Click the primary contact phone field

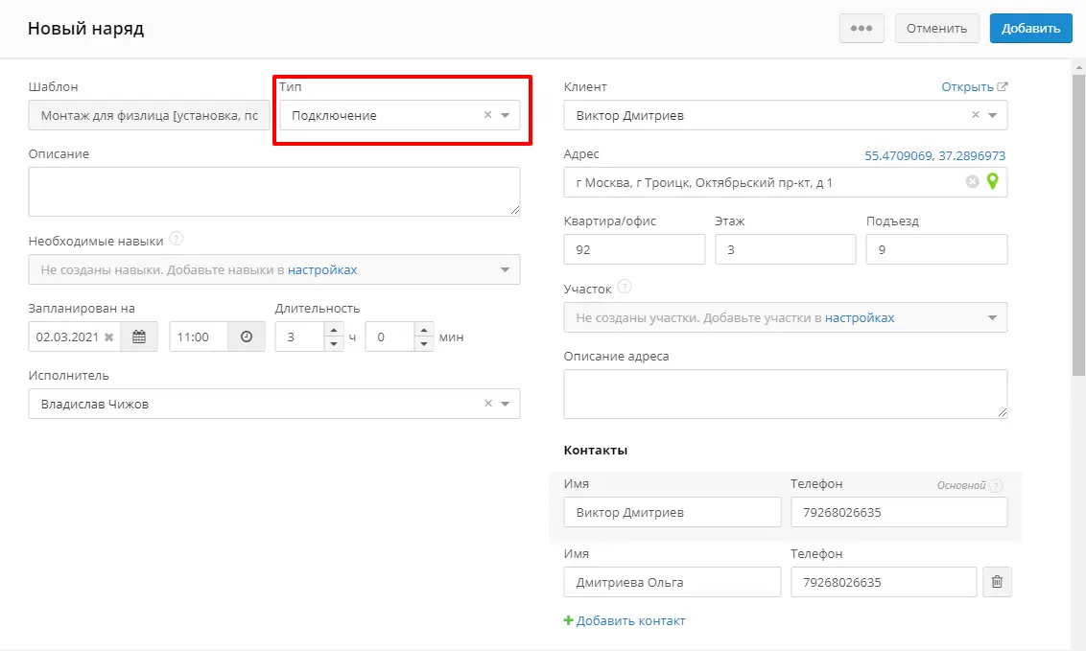click(x=899, y=513)
